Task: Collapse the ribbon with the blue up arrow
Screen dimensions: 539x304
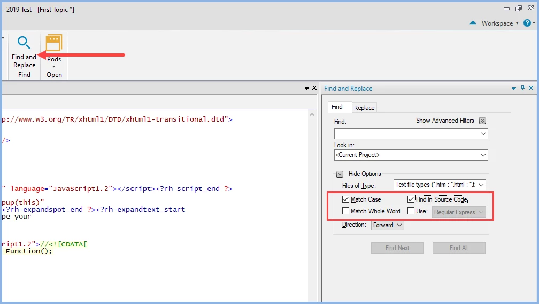Action: (x=473, y=23)
